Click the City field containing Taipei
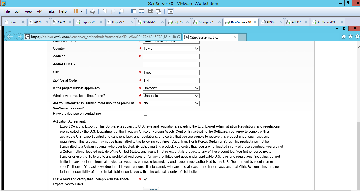This screenshot has width=360, height=191. (x=171, y=73)
